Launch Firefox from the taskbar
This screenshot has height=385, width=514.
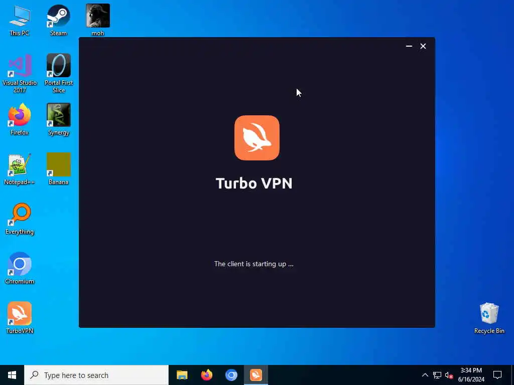pos(206,375)
